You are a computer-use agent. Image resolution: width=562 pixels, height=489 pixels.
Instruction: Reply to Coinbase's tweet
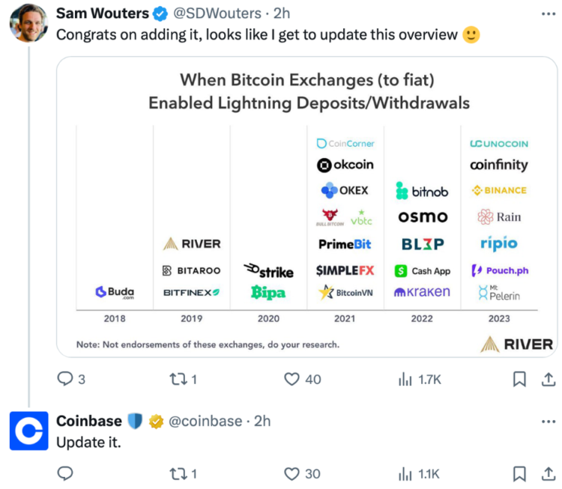[66, 473]
